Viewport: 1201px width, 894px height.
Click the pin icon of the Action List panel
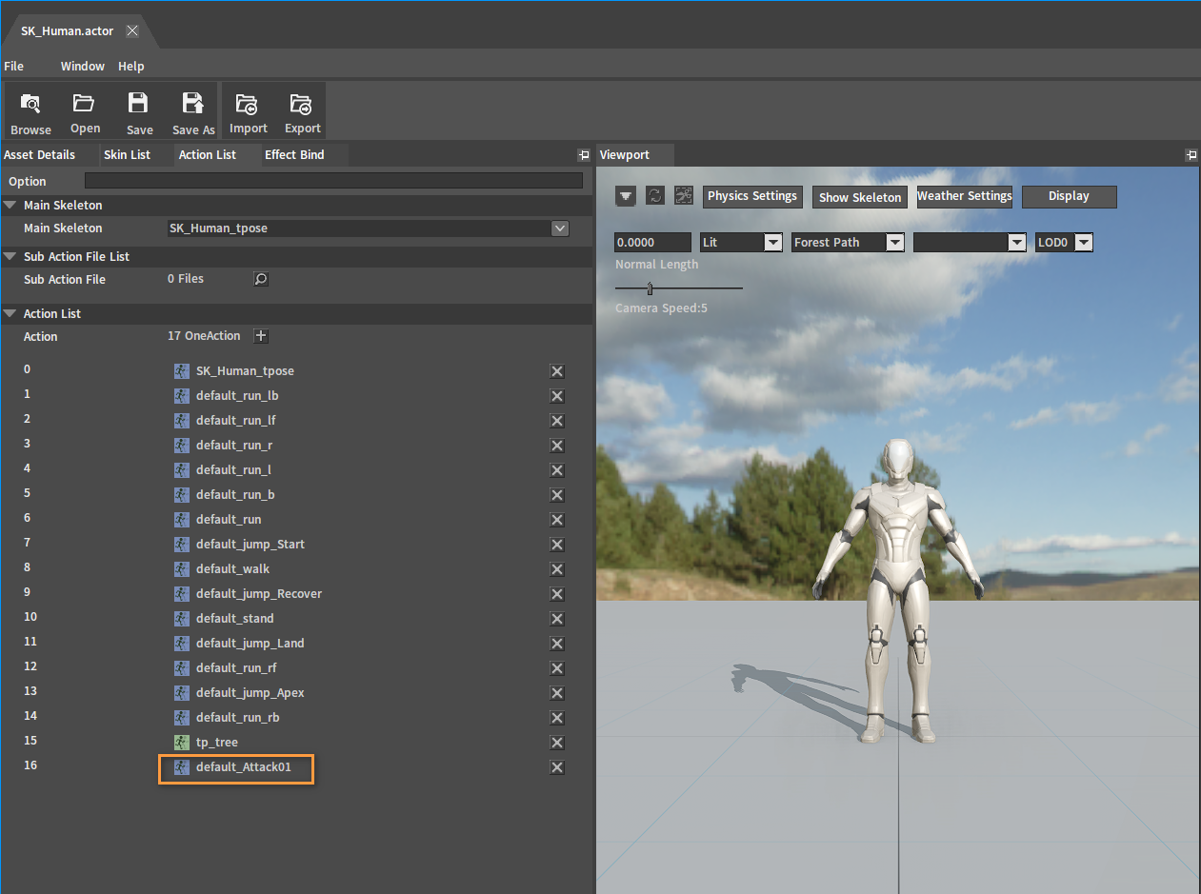(x=583, y=155)
